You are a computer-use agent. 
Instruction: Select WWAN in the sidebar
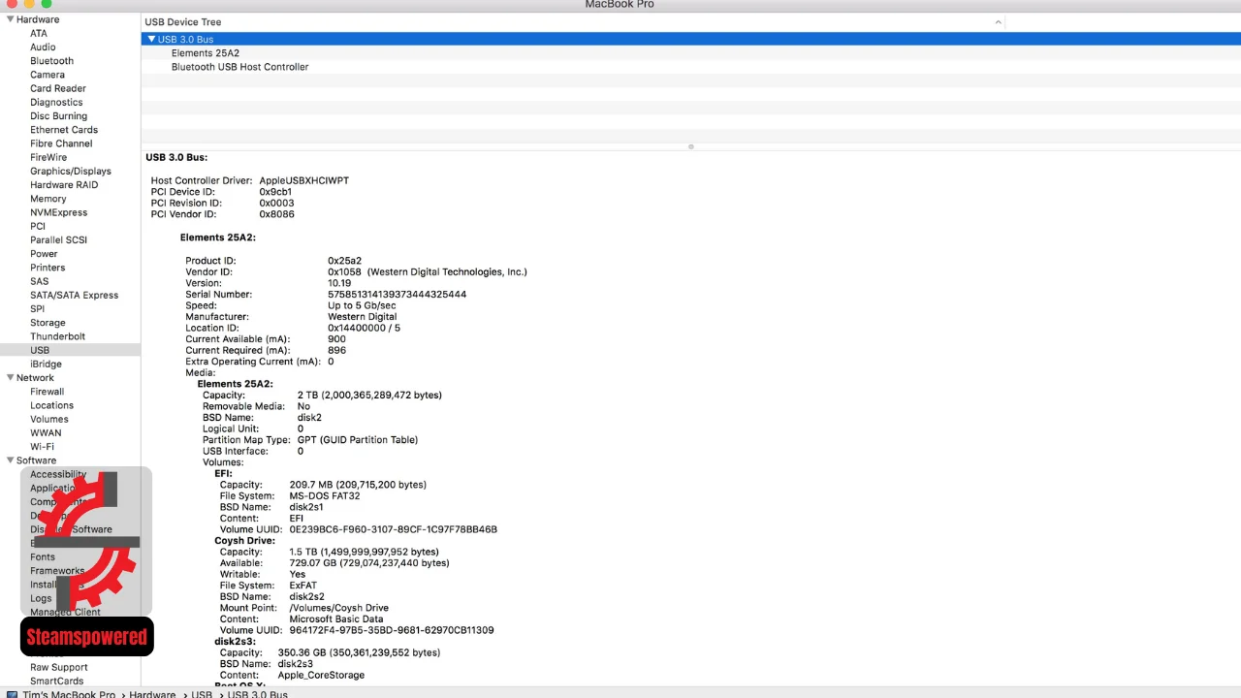click(x=46, y=433)
